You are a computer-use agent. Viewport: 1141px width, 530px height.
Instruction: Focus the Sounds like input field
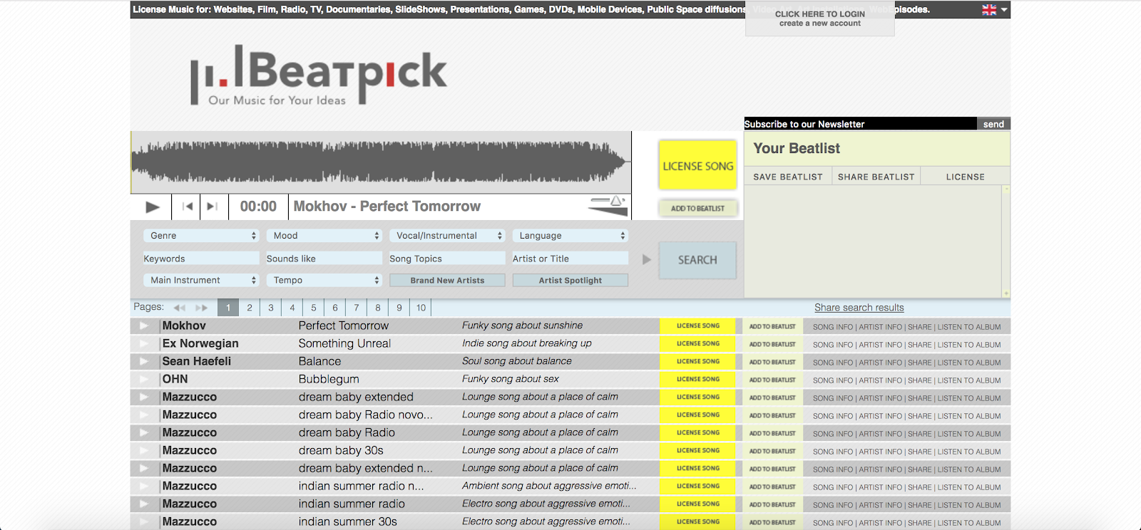coord(324,259)
